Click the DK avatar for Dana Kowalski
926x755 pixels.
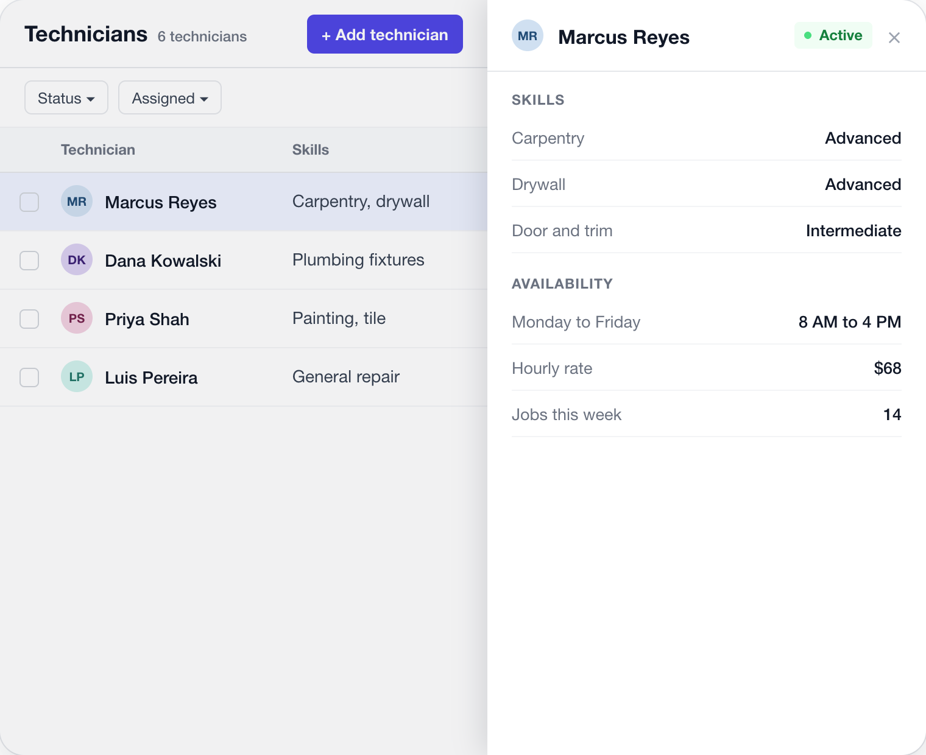tap(77, 259)
